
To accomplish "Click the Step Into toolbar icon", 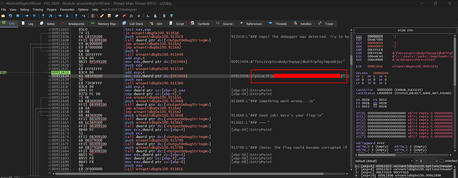I will tap(43, 16).
